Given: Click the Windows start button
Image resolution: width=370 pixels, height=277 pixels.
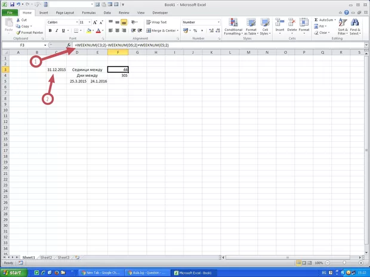Looking at the screenshot, I should (13, 273).
